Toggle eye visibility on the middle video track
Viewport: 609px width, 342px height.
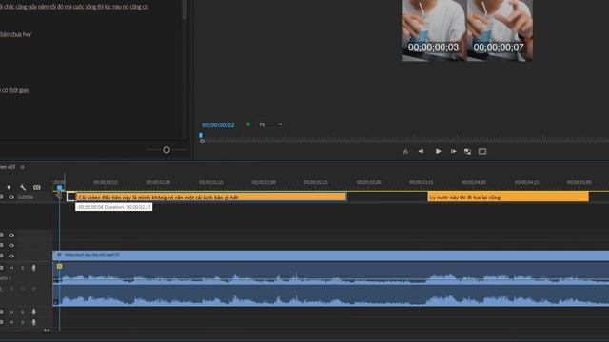(11, 245)
